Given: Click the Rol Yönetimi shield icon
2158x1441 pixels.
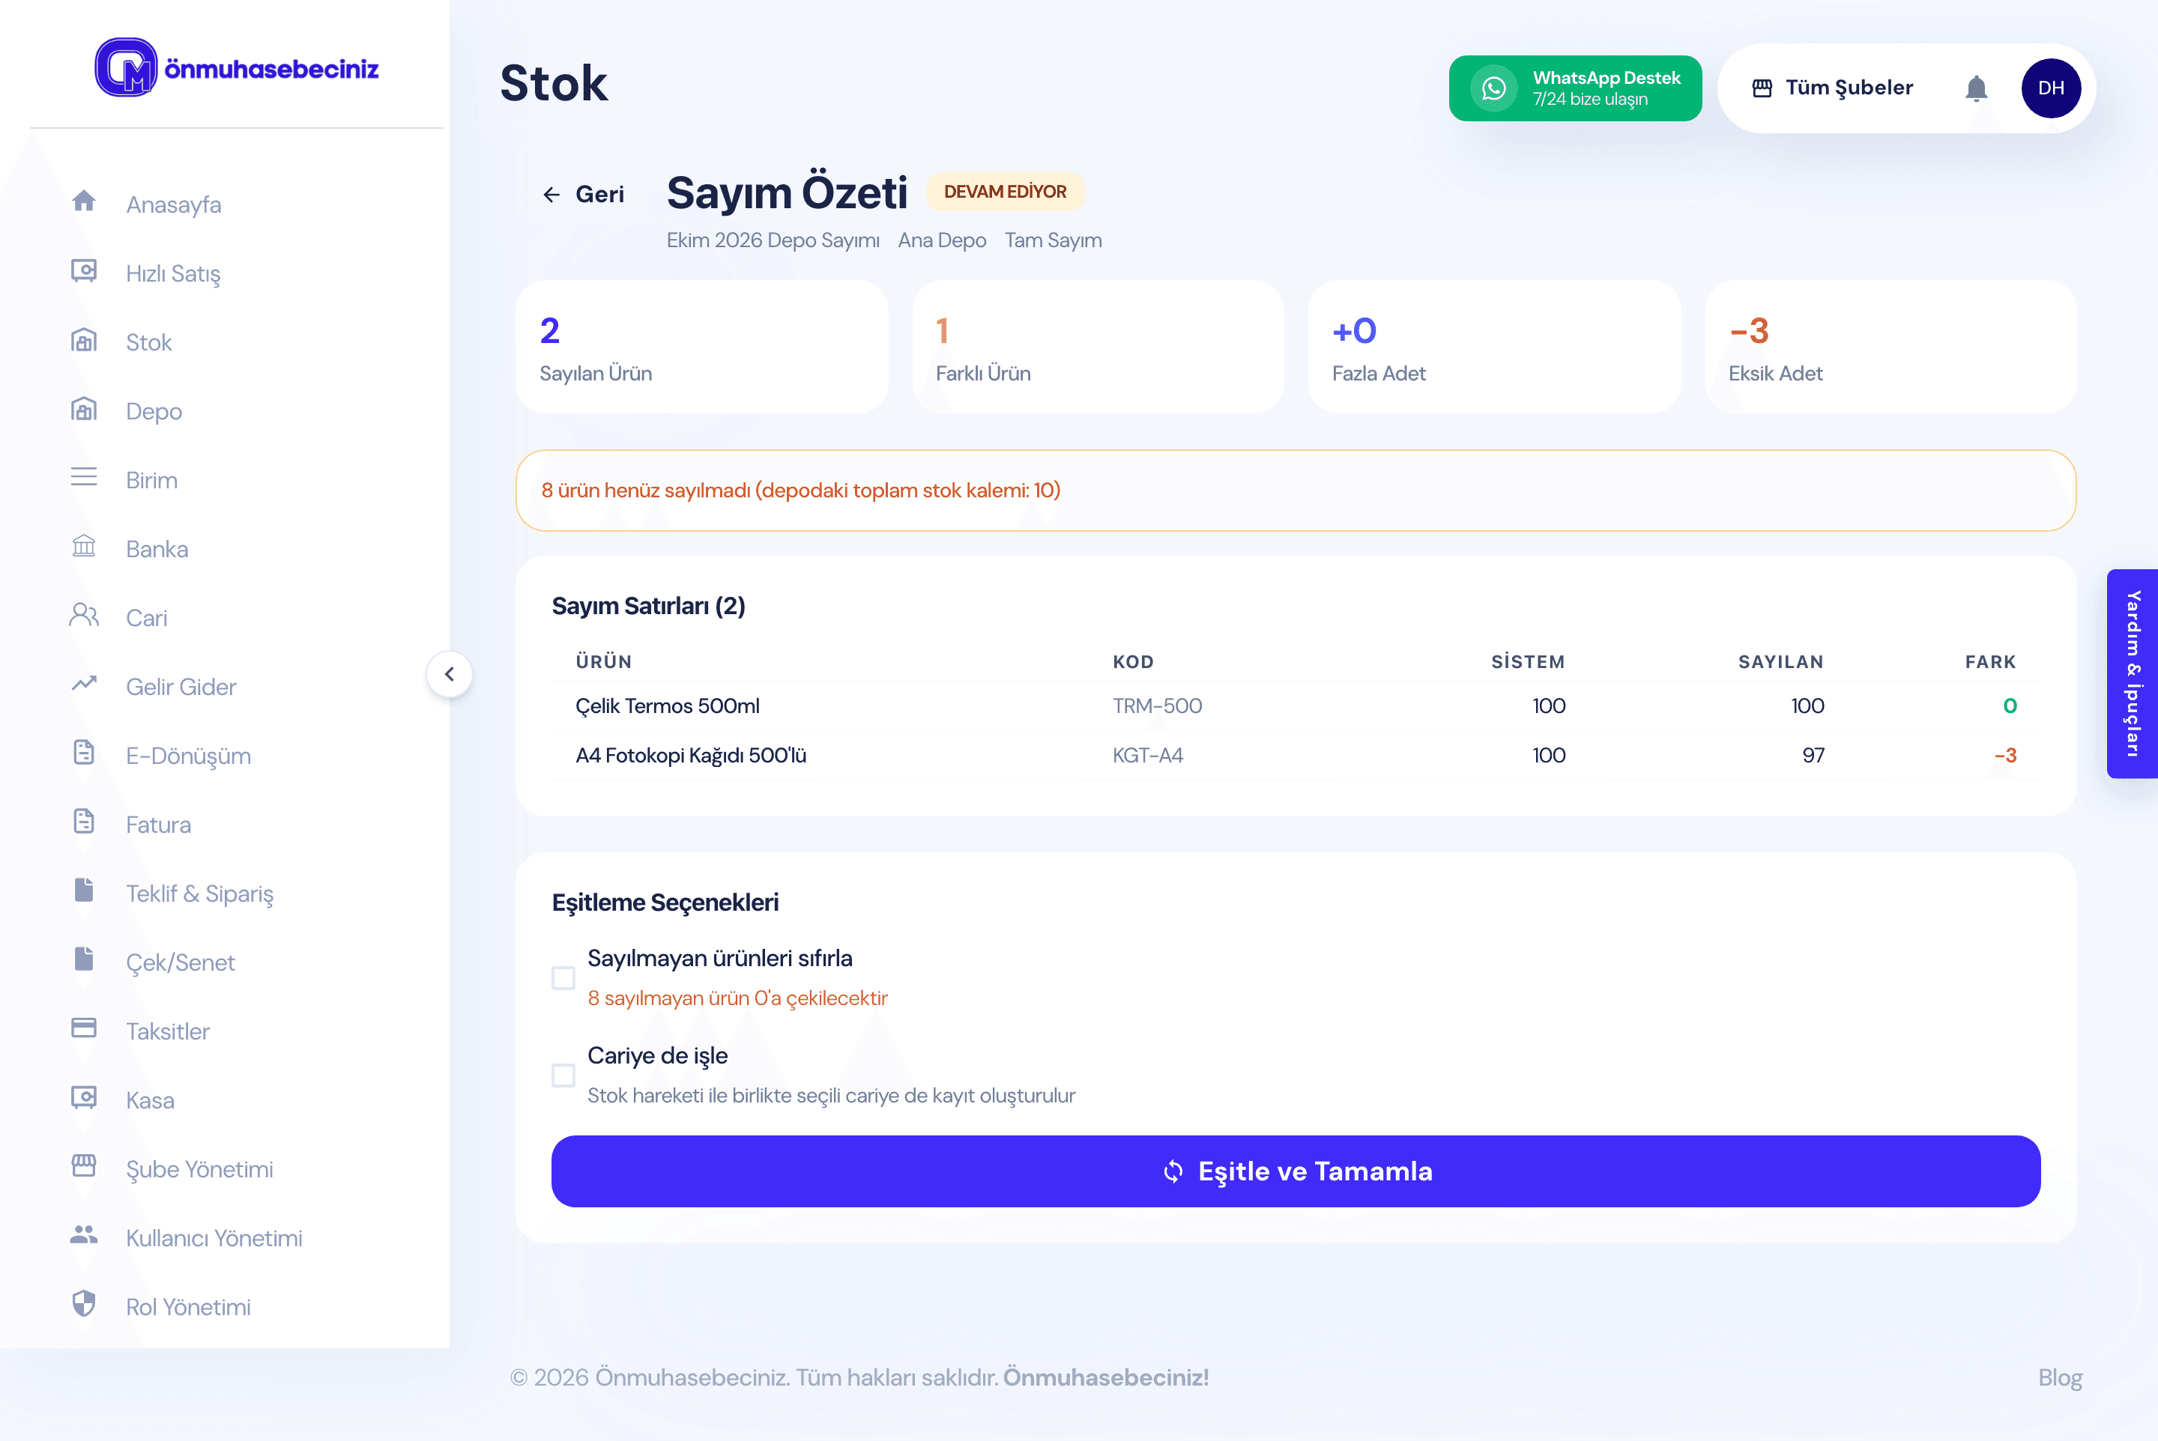Looking at the screenshot, I should tap(84, 1303).
